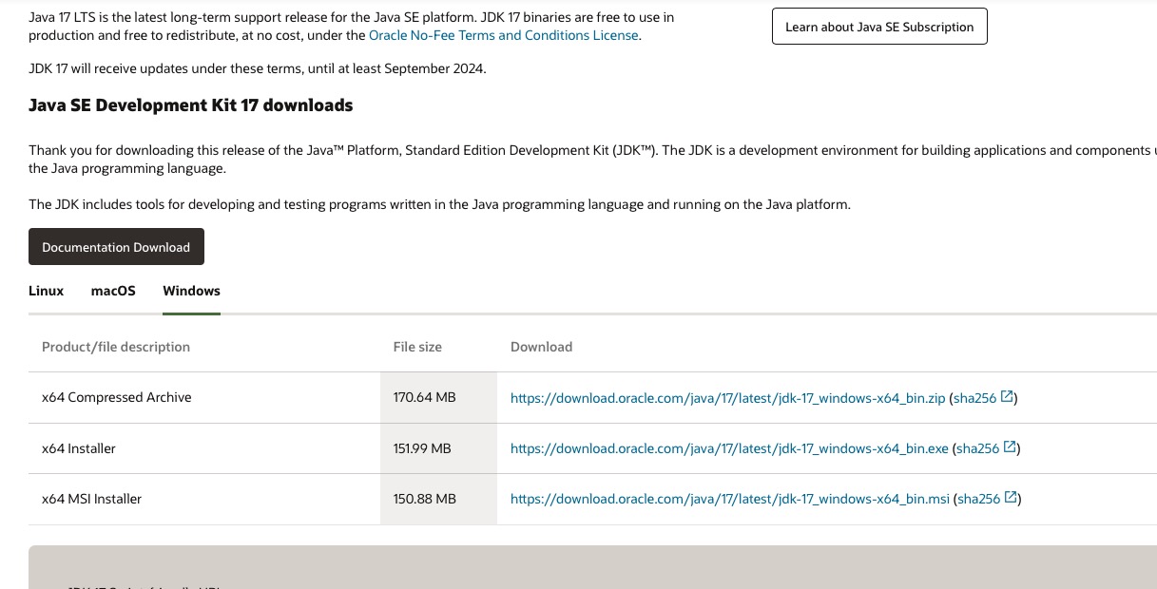View sha256 text link for msi installer
Image resolution: width=1157 pixels, height=589 pixels.
pos(978,499)
